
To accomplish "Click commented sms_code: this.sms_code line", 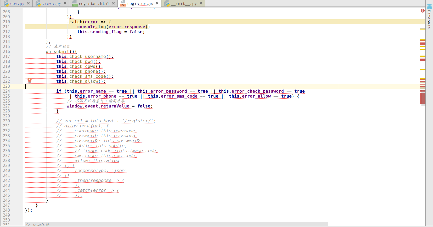I will [97, 156].
